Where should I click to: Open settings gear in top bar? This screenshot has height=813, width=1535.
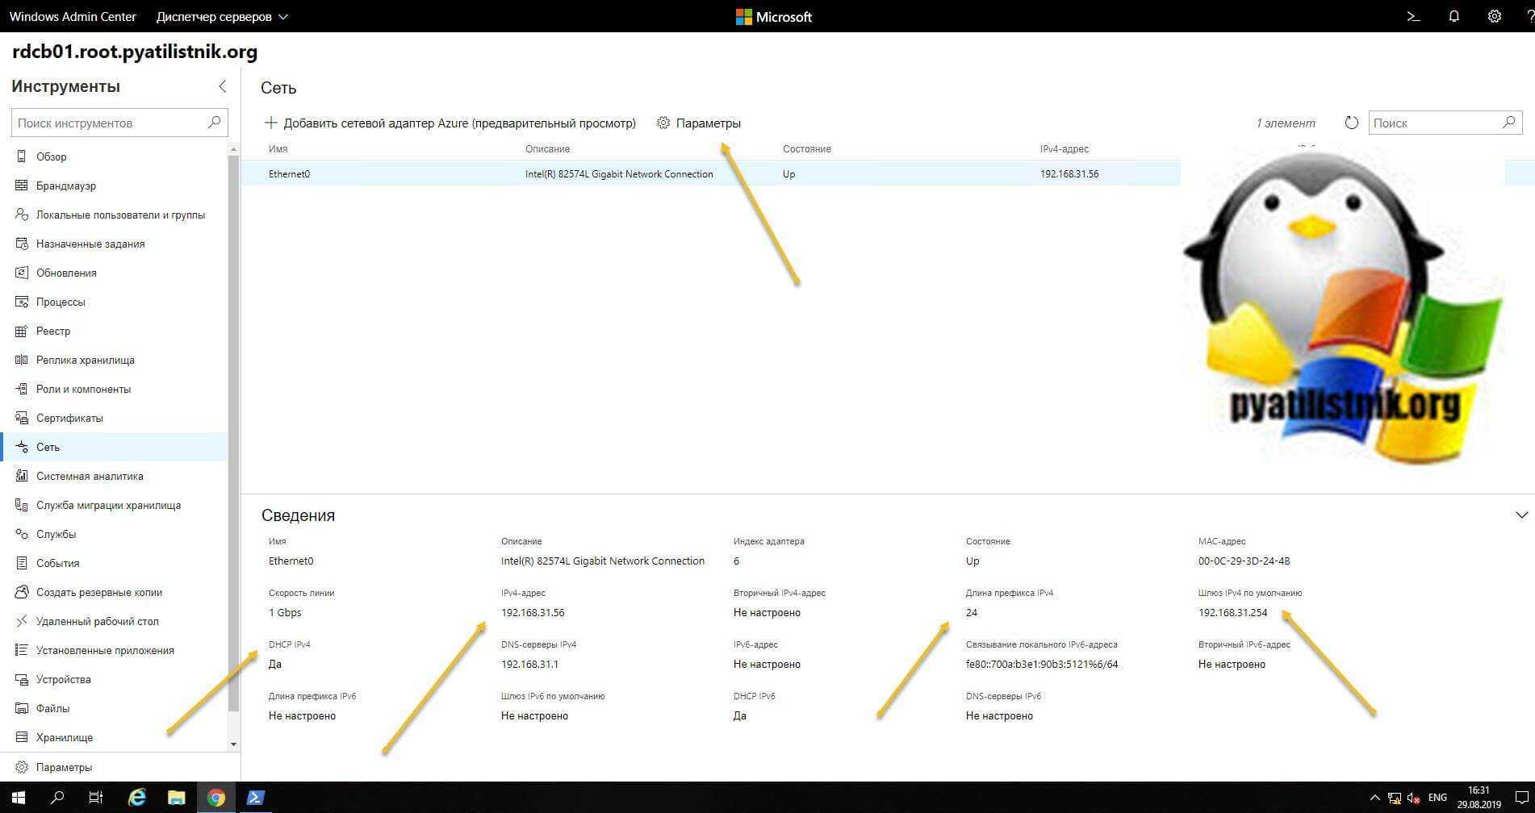[1494, 16]
